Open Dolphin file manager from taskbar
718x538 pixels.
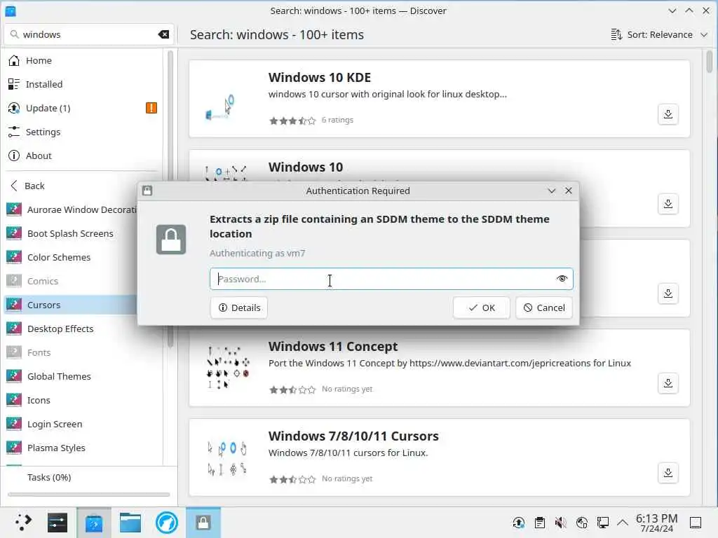pos(130,523)
